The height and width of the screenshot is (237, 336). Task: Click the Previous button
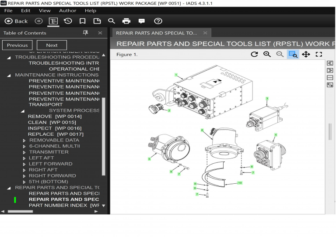(x=17, y=45)
